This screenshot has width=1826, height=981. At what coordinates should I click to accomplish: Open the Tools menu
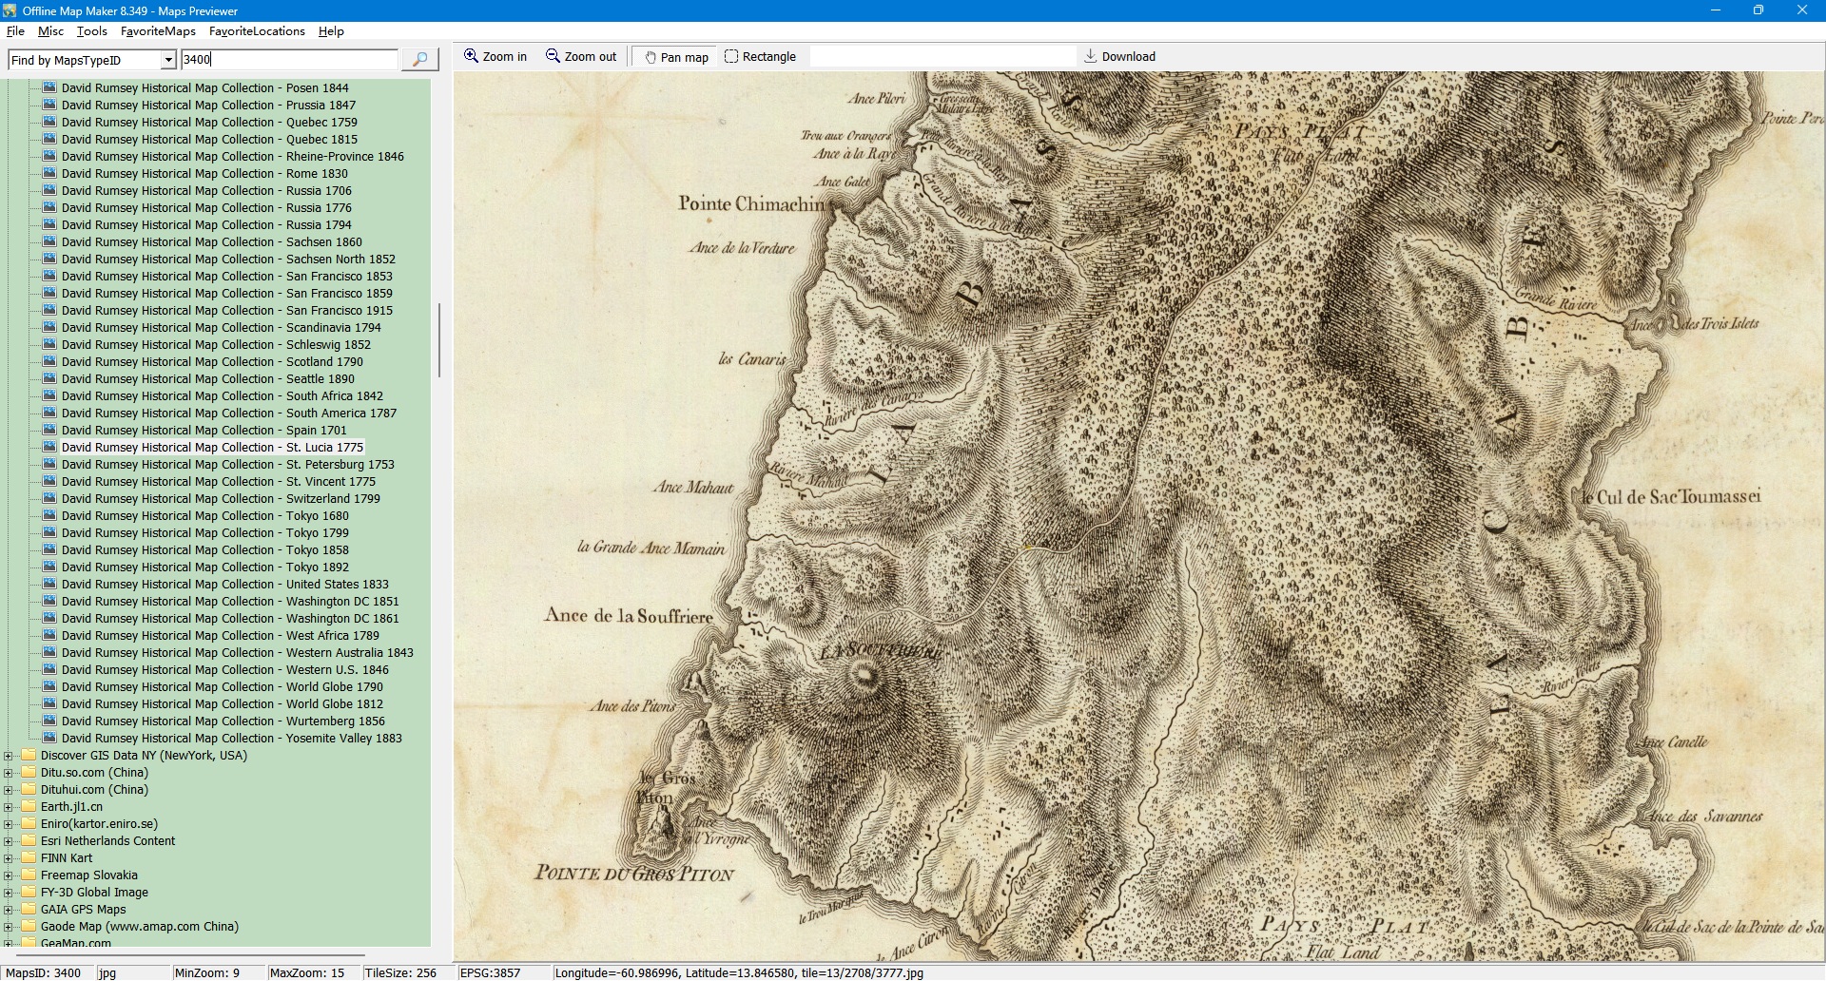[91, 31]
